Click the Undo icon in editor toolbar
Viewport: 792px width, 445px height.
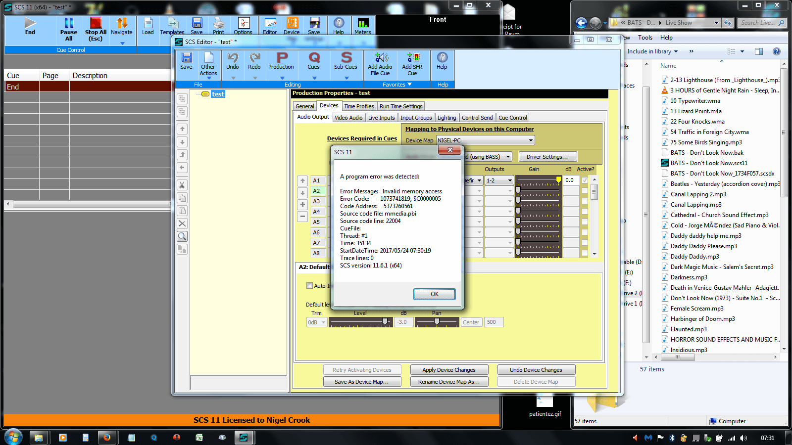coord(232,58)
